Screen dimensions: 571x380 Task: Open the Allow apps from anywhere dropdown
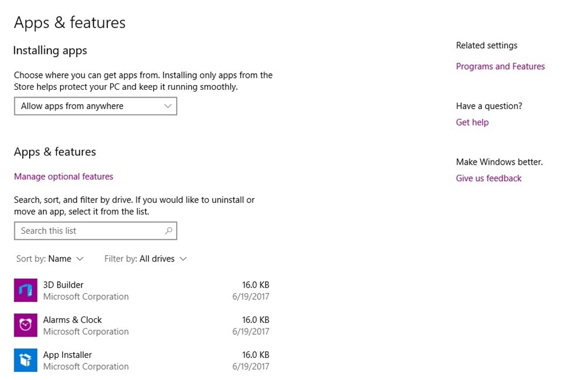coord(95,106)
